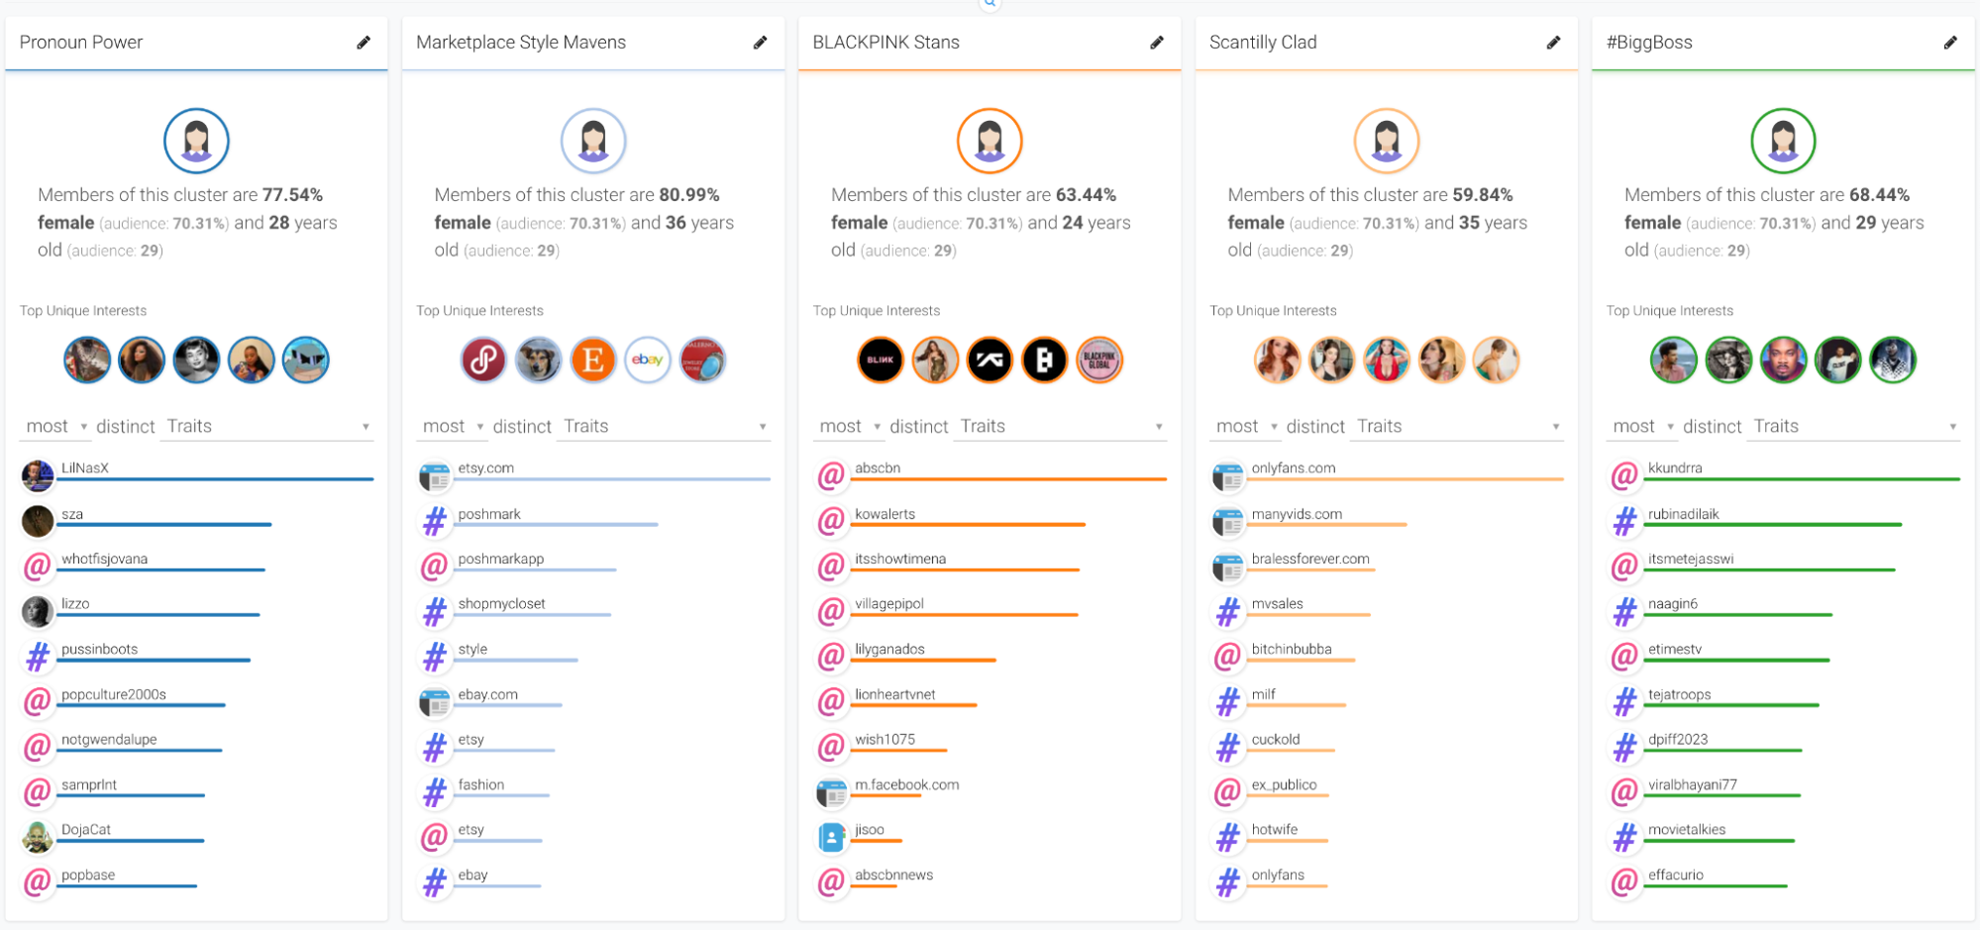Open the Traits dropdown in #BiggBoss
Image resolution: width=1980 pixels, height=930 pixels.
(x=1854, y=426)
